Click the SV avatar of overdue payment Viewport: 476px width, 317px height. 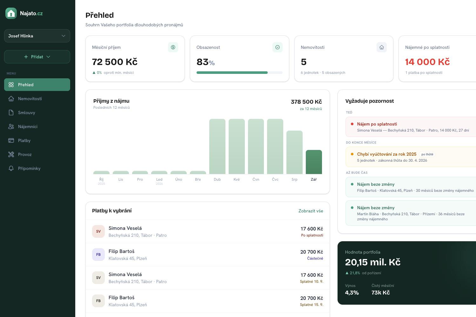pos(98,231)
